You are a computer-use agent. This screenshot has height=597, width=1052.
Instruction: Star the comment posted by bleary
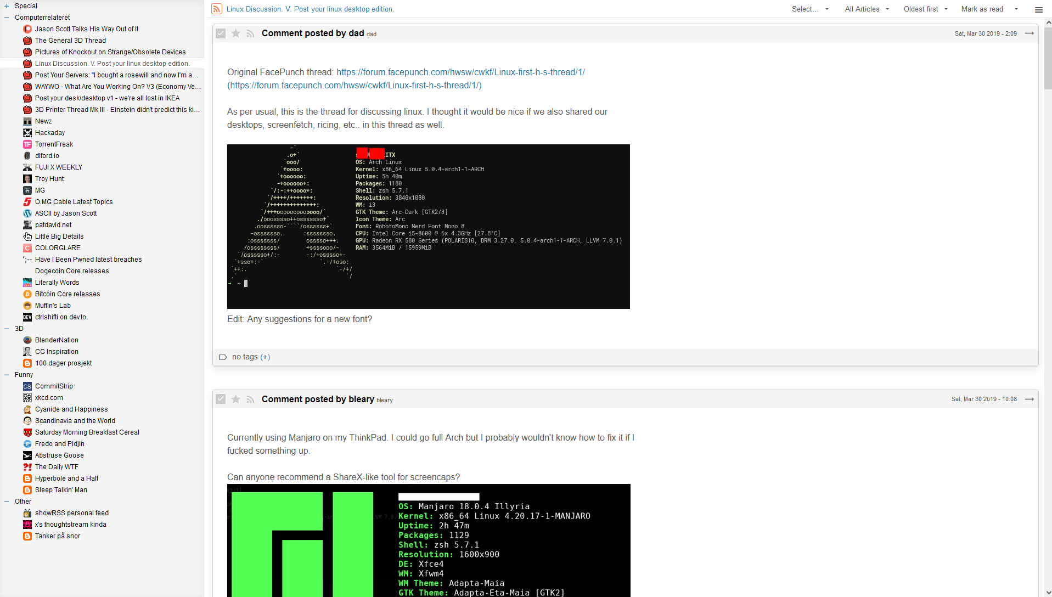[x=235, y=399]
